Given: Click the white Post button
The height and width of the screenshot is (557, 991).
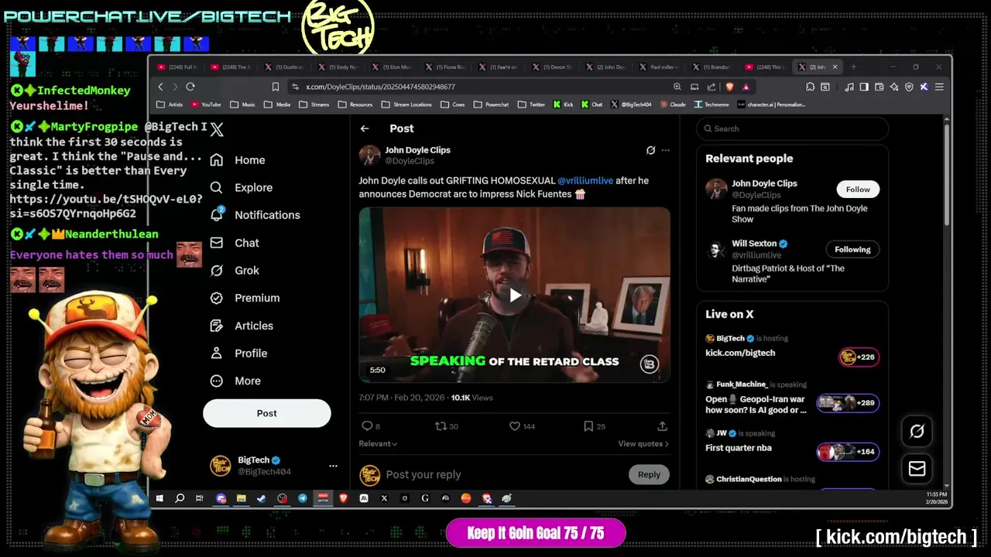Looking at the screenshot, I should [x=266, y=413].
